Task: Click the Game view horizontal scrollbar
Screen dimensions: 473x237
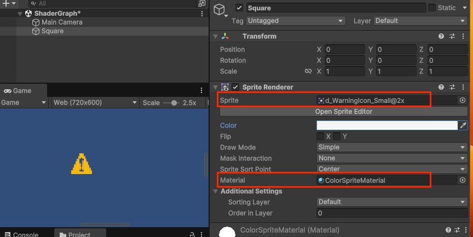Action: pyautogui.click(x=105, y=224)
